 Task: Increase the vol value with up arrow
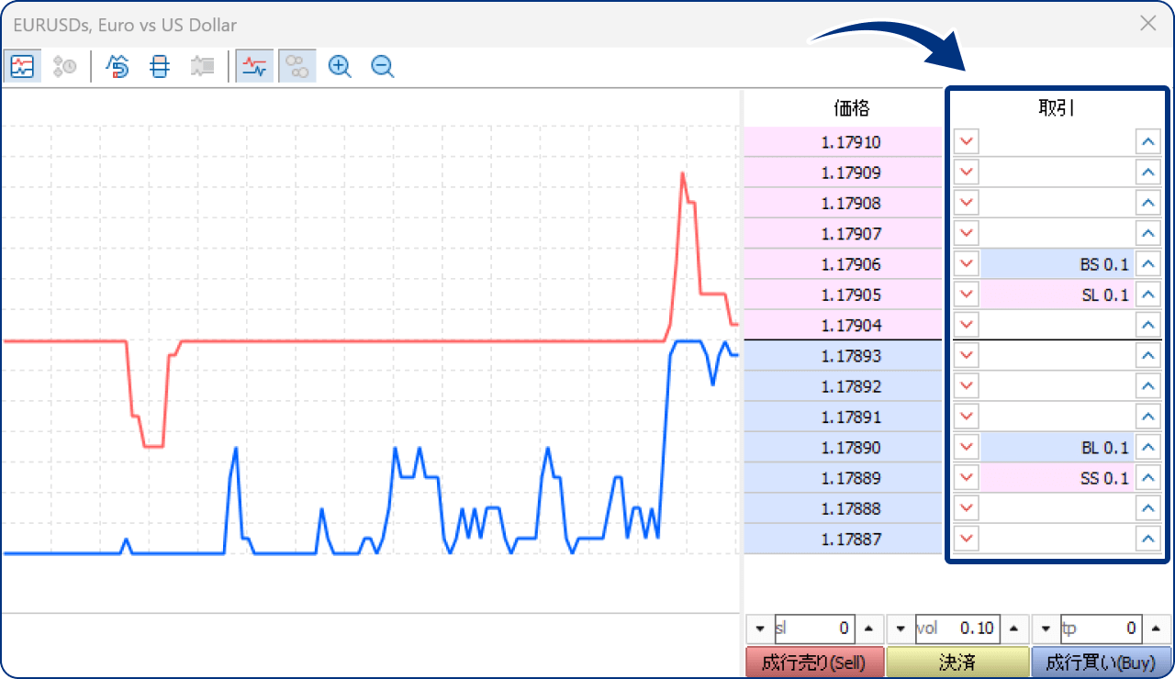pos(1013,629)
